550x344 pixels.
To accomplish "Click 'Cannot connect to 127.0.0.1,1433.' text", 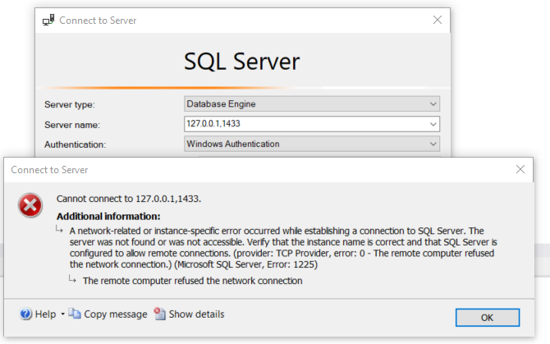I will [129, 199].
